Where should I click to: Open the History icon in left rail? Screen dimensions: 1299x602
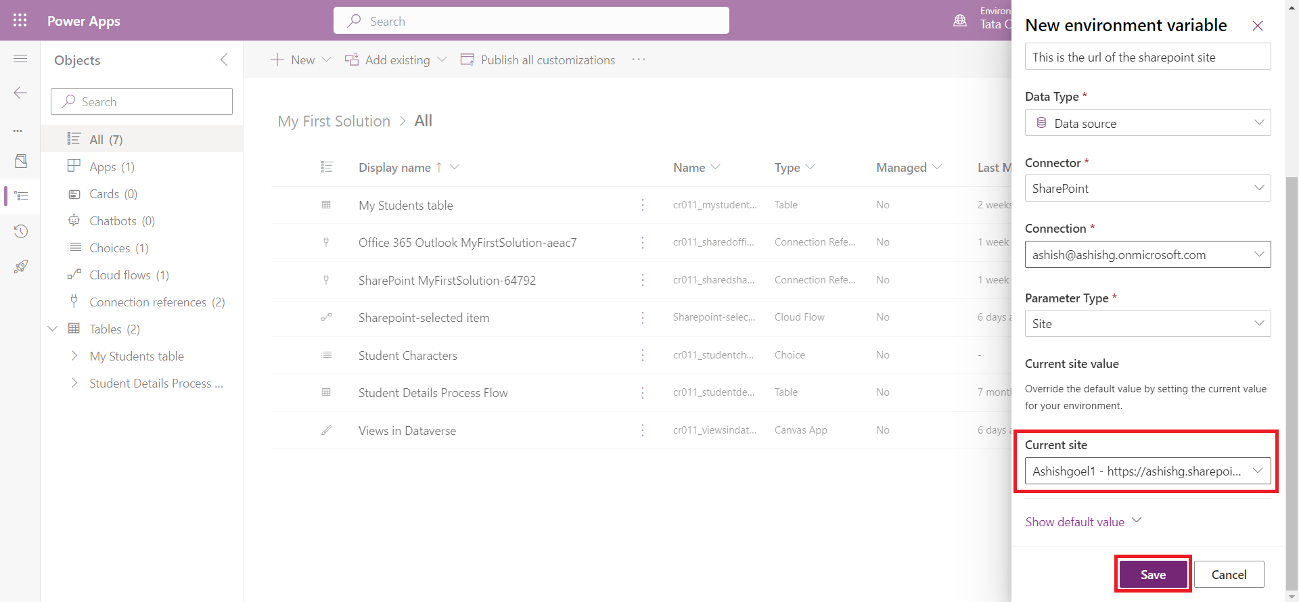click(x=20, y=231)
